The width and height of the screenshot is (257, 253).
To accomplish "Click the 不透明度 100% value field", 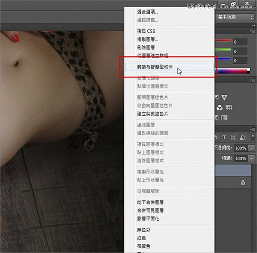I will (241, 148).
